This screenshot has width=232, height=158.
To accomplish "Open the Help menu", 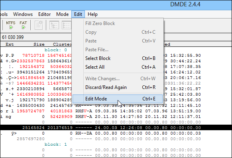I will click(92, 14).
